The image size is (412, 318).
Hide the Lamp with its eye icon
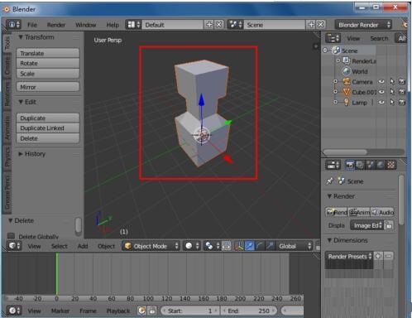click(x=381, y=102)
